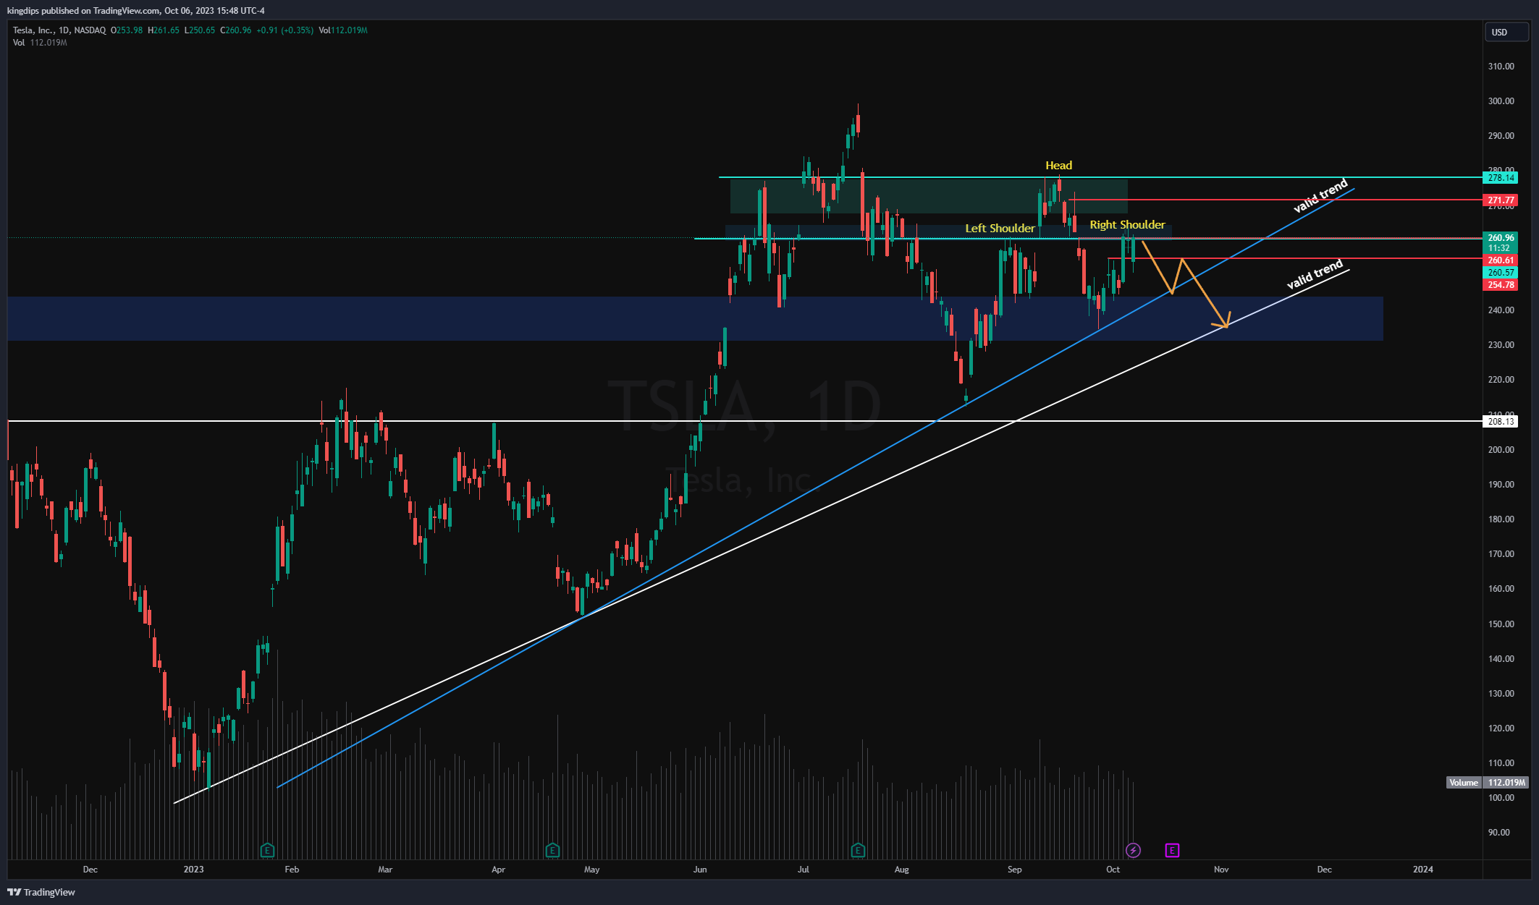Viewport: 1539px width, 905px height.
Task: Click the Vol 112.019M indicator legend
Action: pyautogui.click(x=40, y=43)
